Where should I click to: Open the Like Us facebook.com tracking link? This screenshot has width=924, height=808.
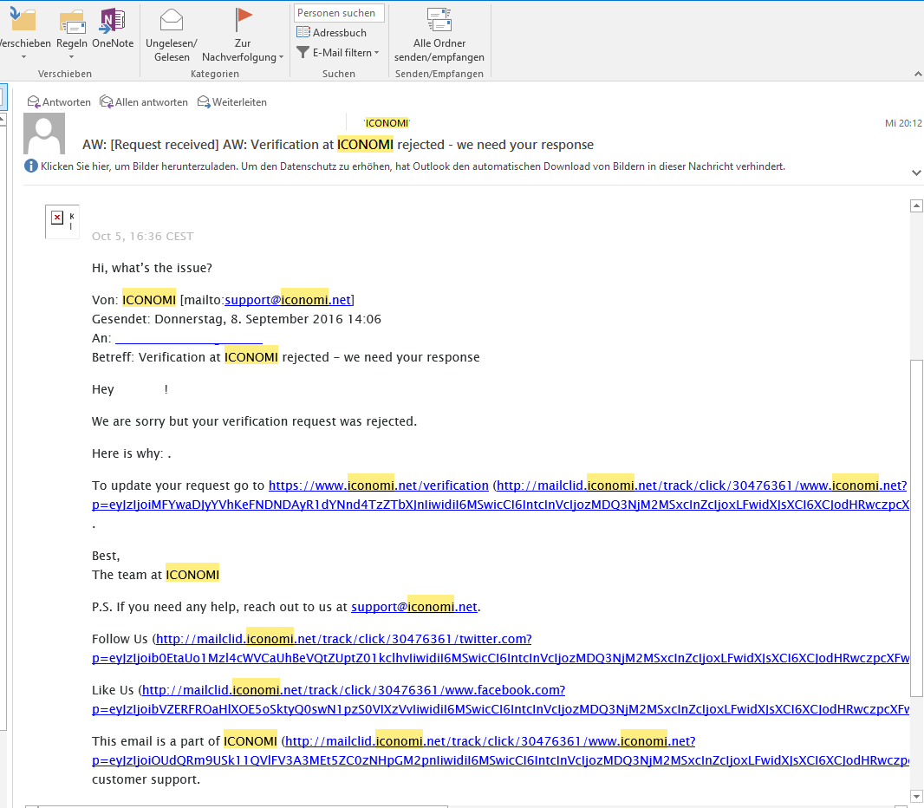click(x=354, y=690)
